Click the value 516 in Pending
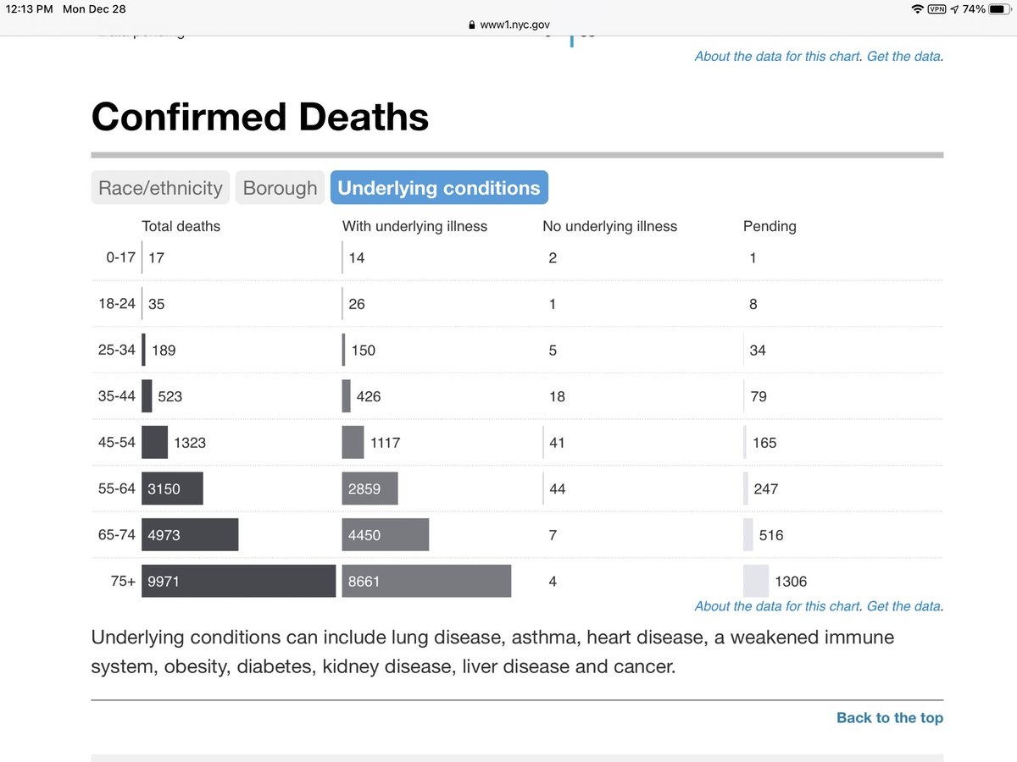Screen dimensions: 1017x762 point(771,535)
